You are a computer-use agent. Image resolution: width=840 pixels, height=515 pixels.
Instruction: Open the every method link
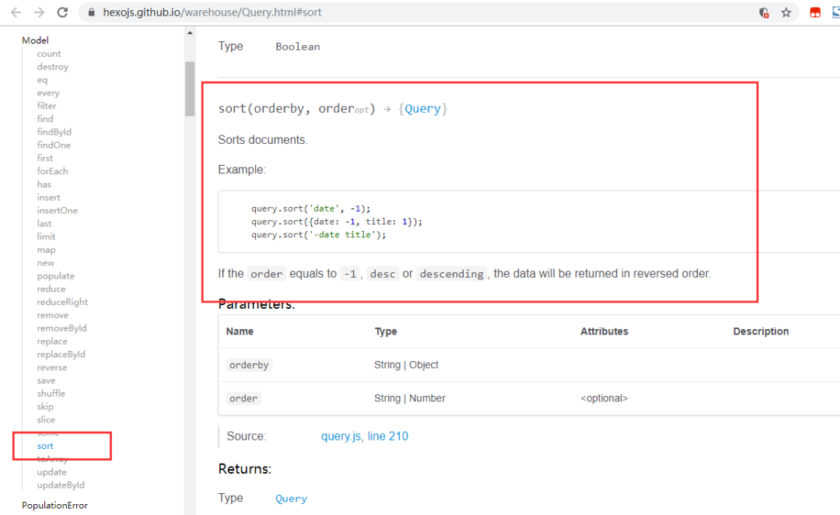click(48, 93)
